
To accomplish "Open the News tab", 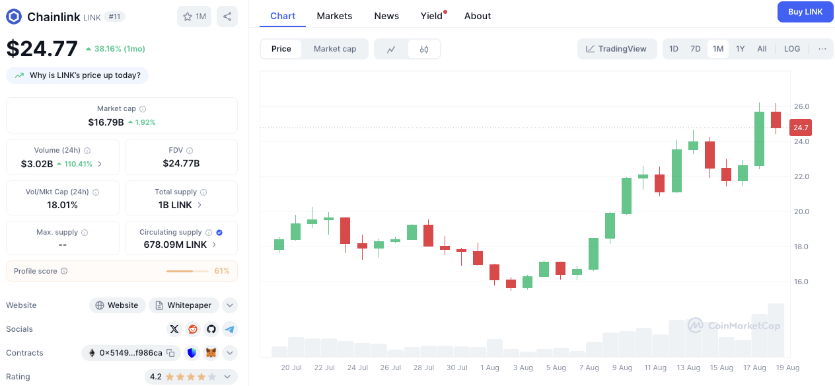I will tap(386, 16).
